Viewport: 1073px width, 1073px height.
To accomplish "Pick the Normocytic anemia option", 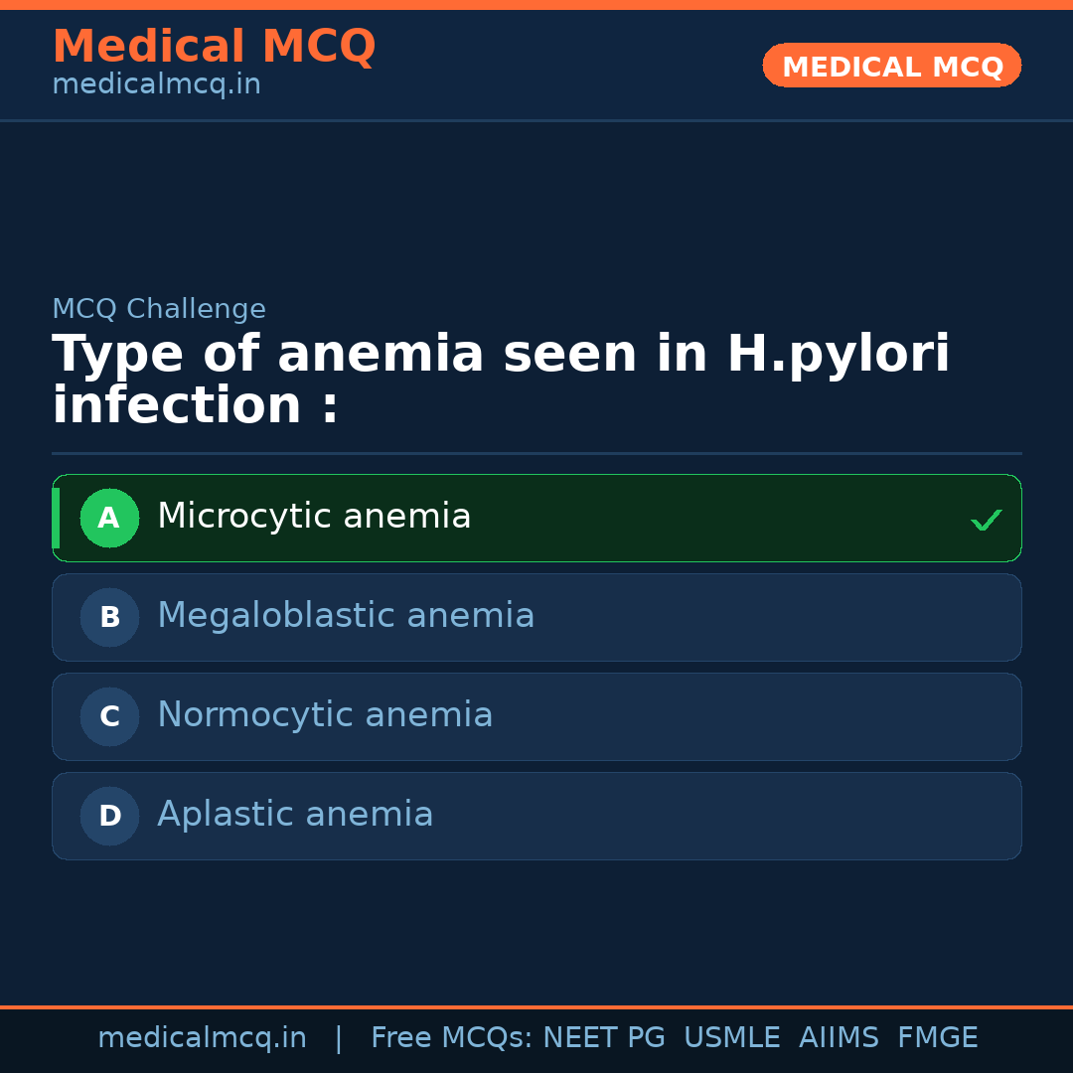I will [325, 715].
